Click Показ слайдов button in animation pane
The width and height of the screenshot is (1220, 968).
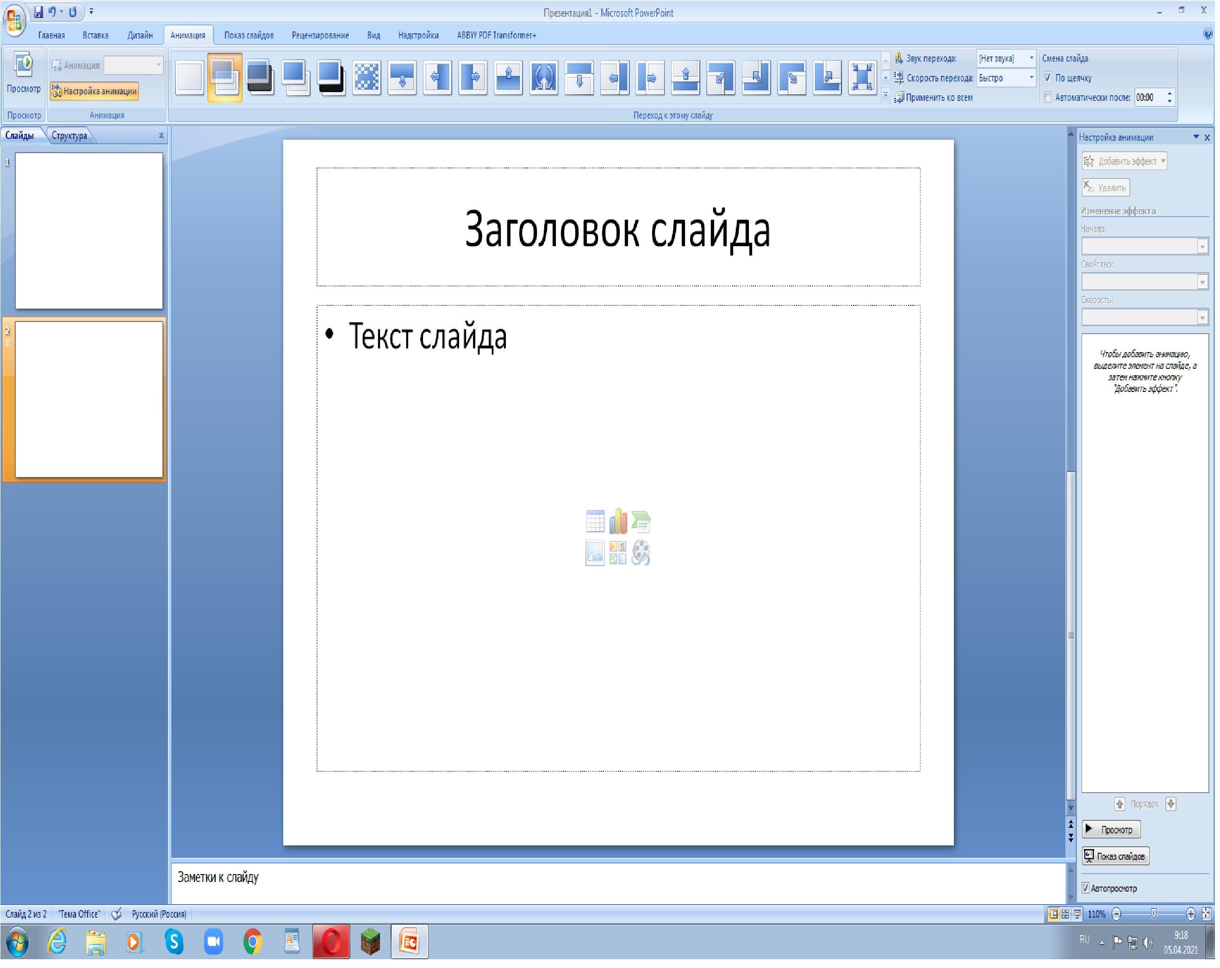(1115, 856)
